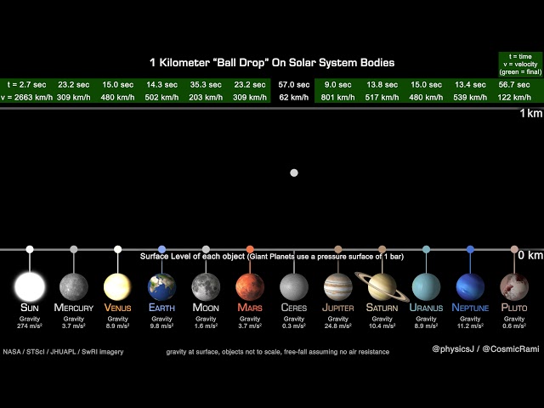Click the "539 km/h" Neptune velocity

[470, 98]
